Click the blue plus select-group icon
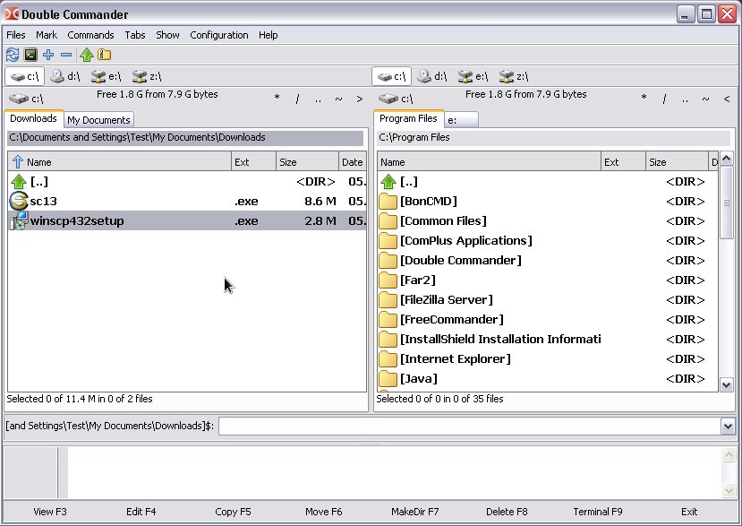This screenshot has height=526, width=742. 48,55
